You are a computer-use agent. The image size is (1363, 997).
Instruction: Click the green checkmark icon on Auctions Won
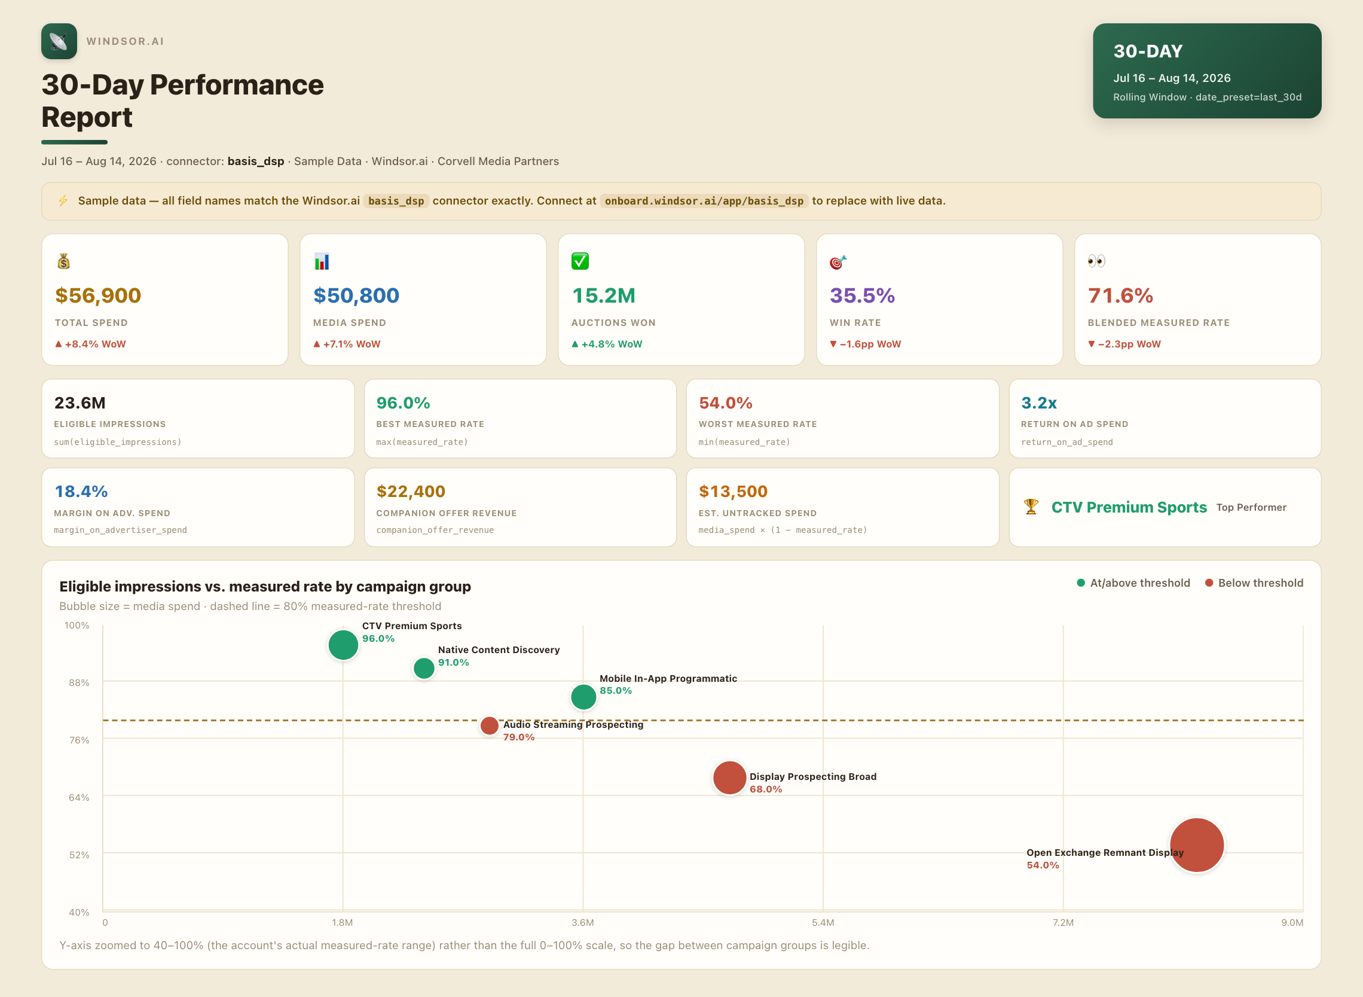pos(580,261)
